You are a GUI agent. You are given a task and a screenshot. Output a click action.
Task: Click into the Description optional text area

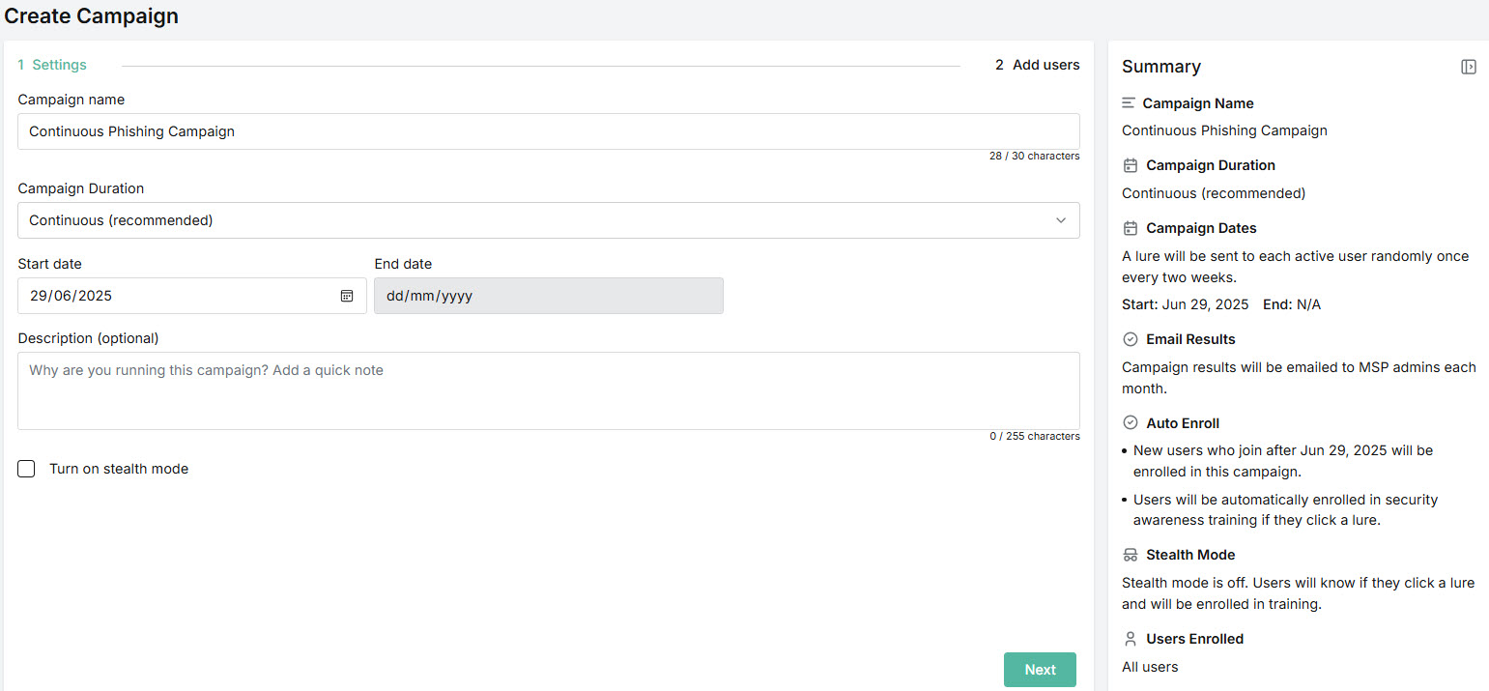(x=549, y=390)
